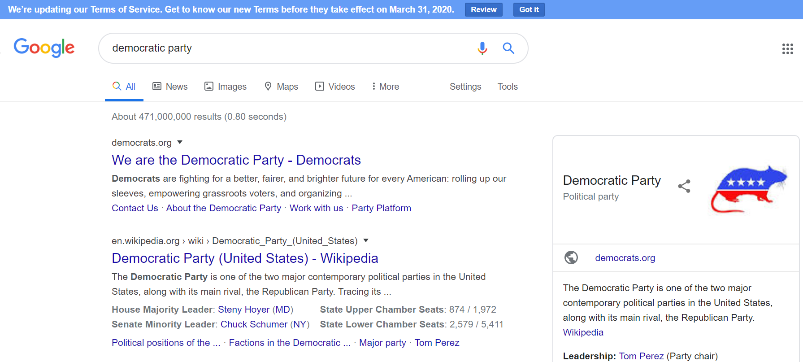
Task: Click the blue magnifying glass search icon
Action: [x=508, y=48]
